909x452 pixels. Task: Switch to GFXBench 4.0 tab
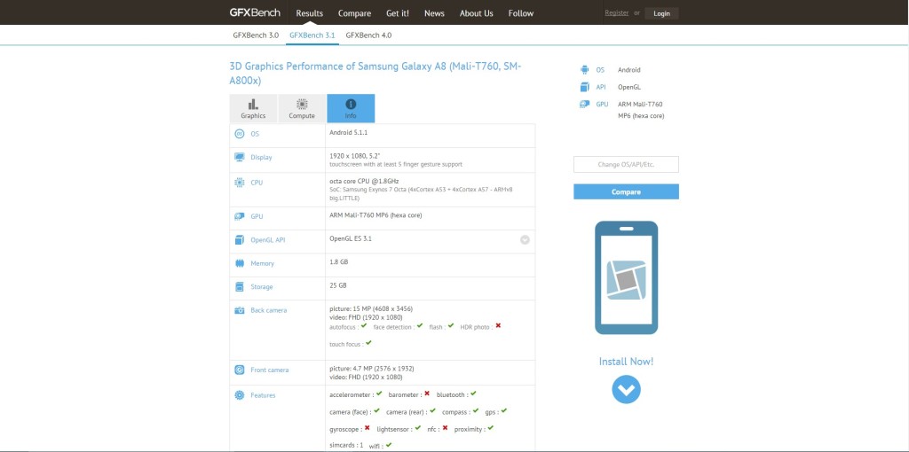pyautogui.click(x=368, y=35)
